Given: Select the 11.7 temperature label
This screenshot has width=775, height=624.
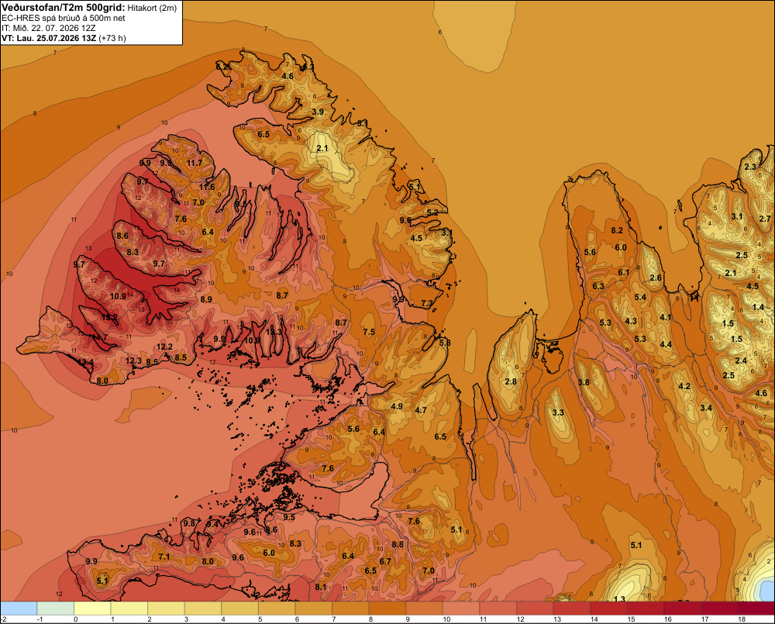Looking at the screenshot, I should pos(195,163).
